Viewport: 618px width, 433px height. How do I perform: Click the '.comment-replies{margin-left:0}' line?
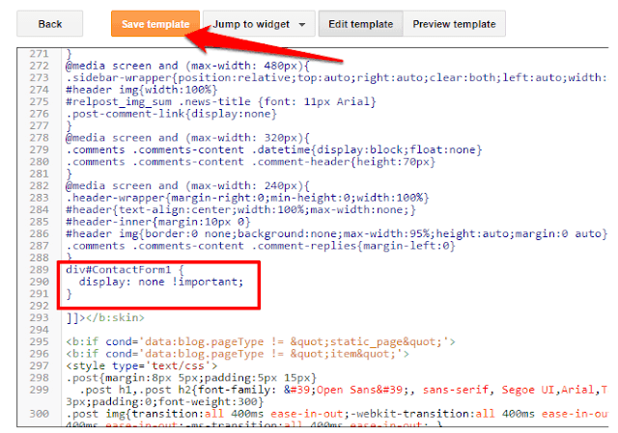(x=260, y=246)
